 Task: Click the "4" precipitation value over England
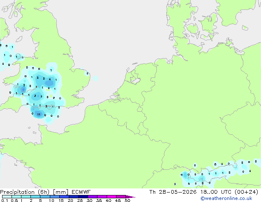pyautogui.click(x=50, y=79)
